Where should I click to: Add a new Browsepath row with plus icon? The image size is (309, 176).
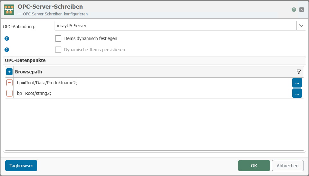(x=9, y=72)
